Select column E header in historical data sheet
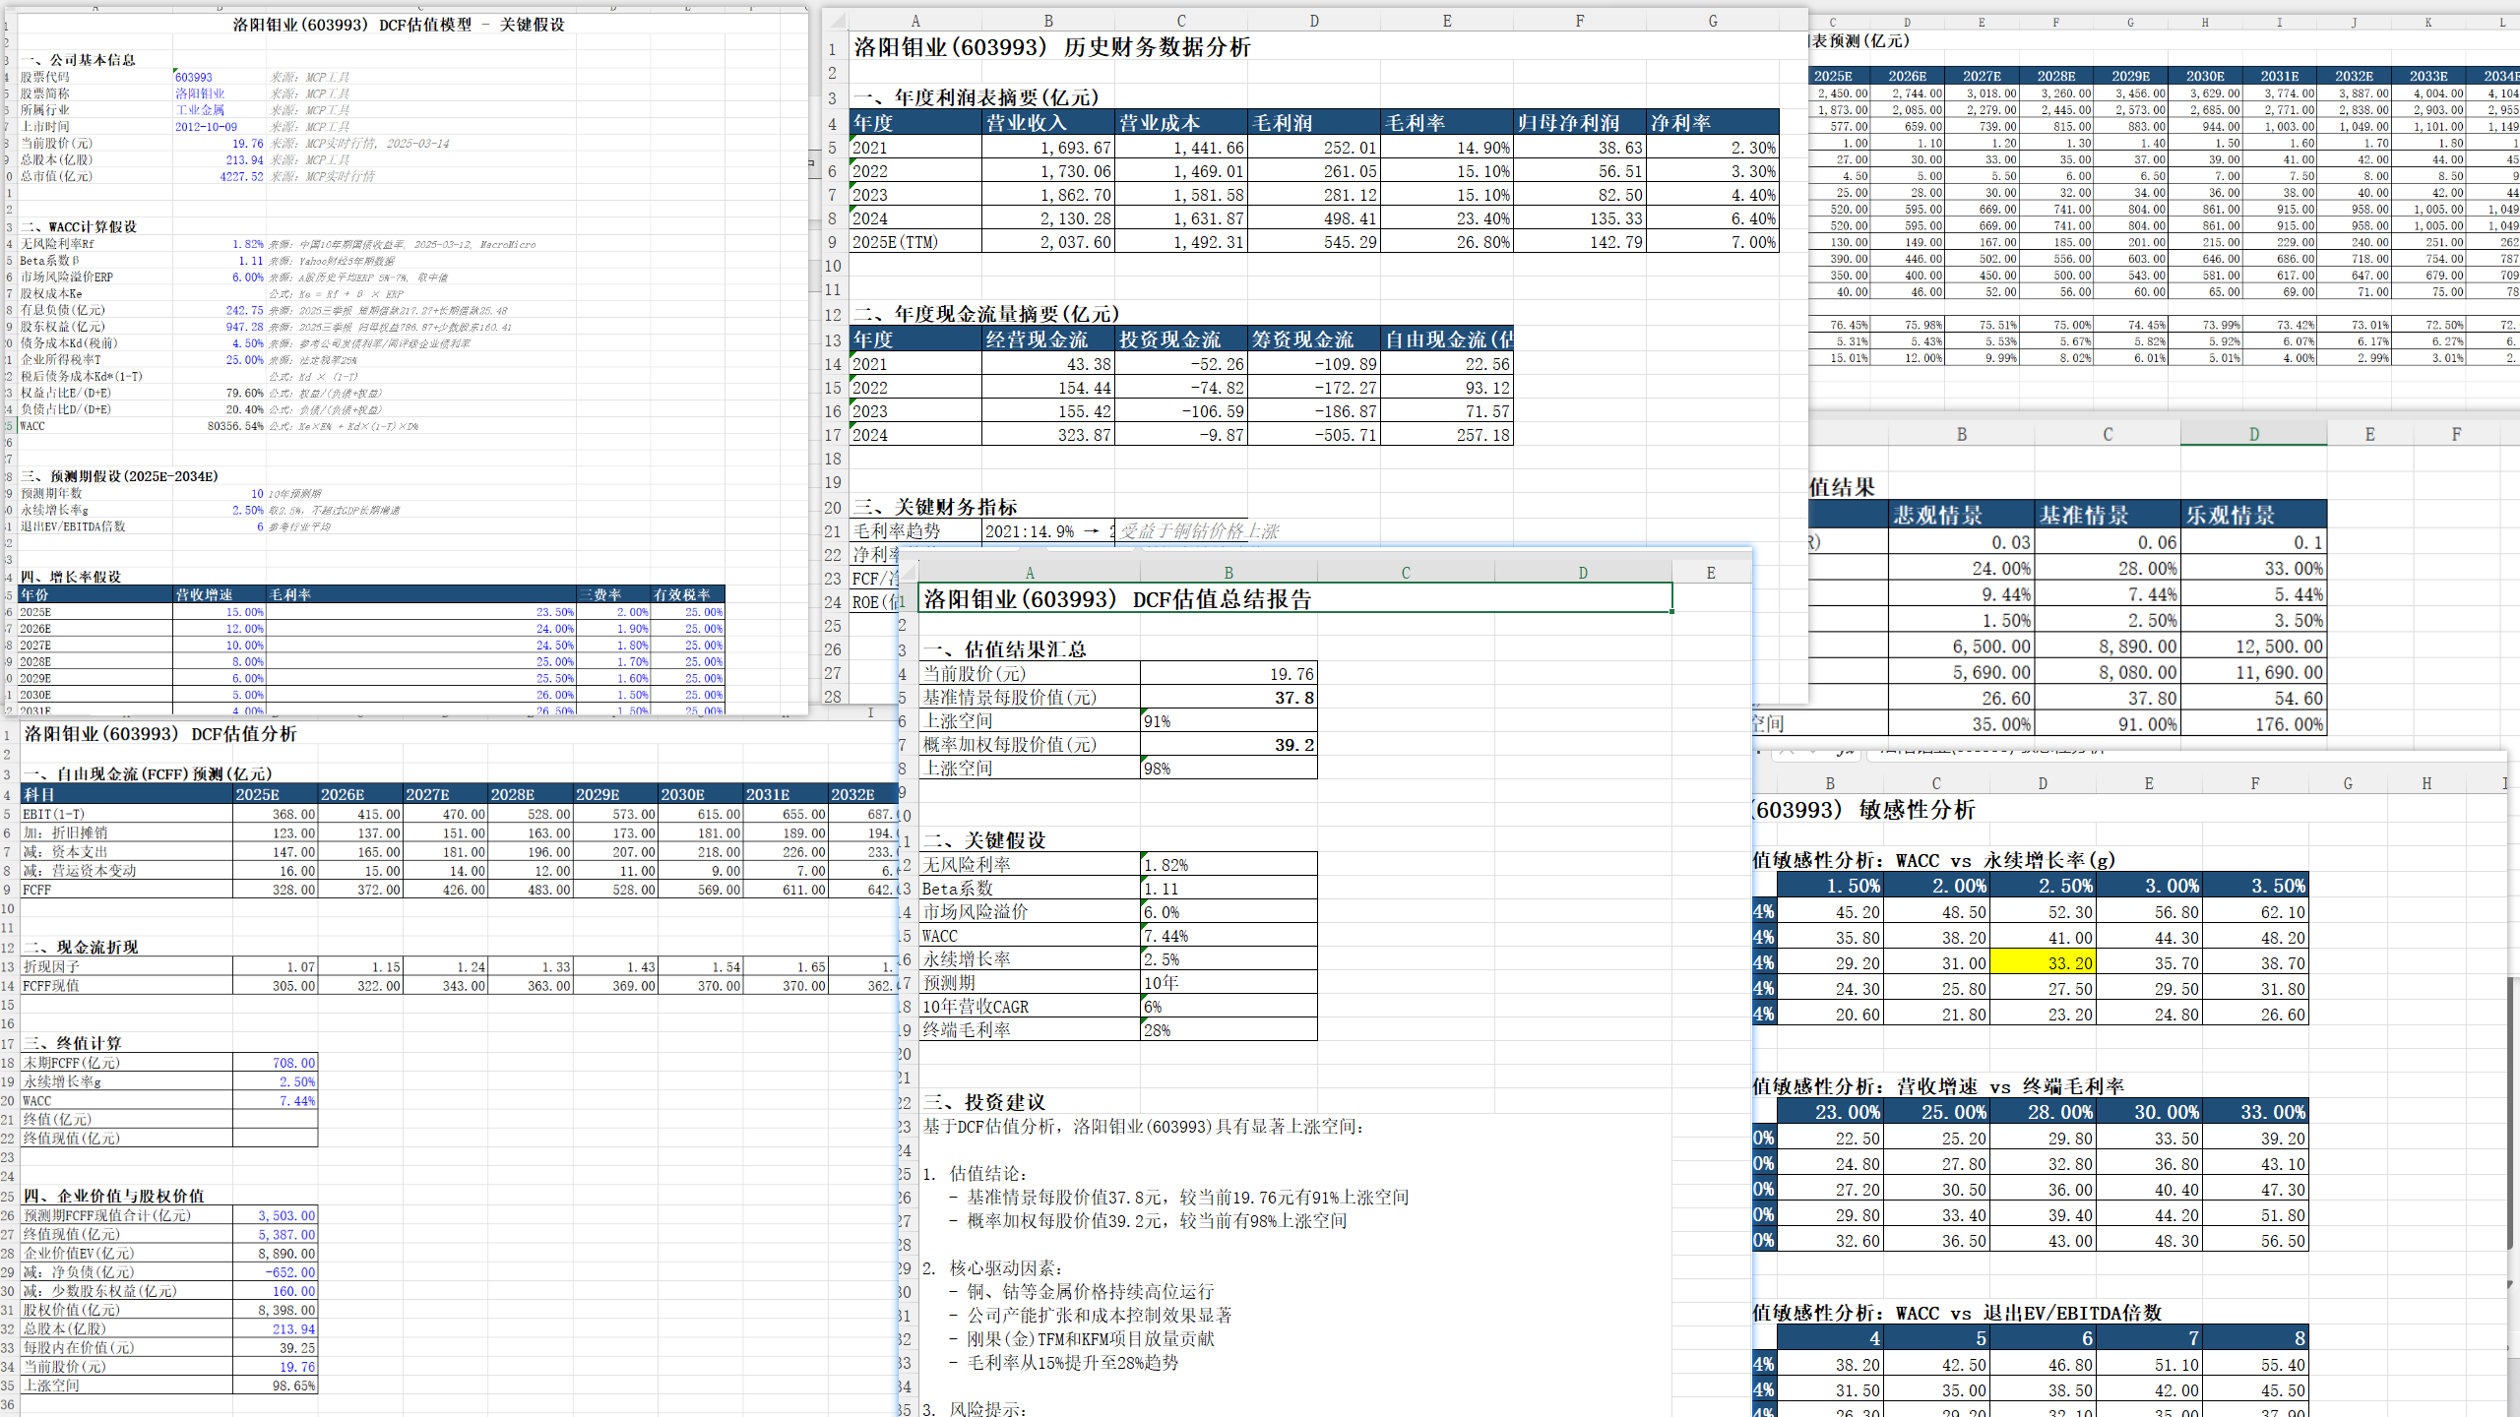 coord(1447,21)
